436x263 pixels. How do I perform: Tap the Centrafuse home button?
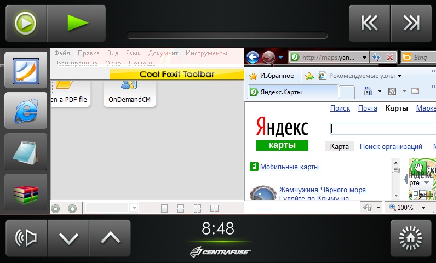tap(410, 238)
